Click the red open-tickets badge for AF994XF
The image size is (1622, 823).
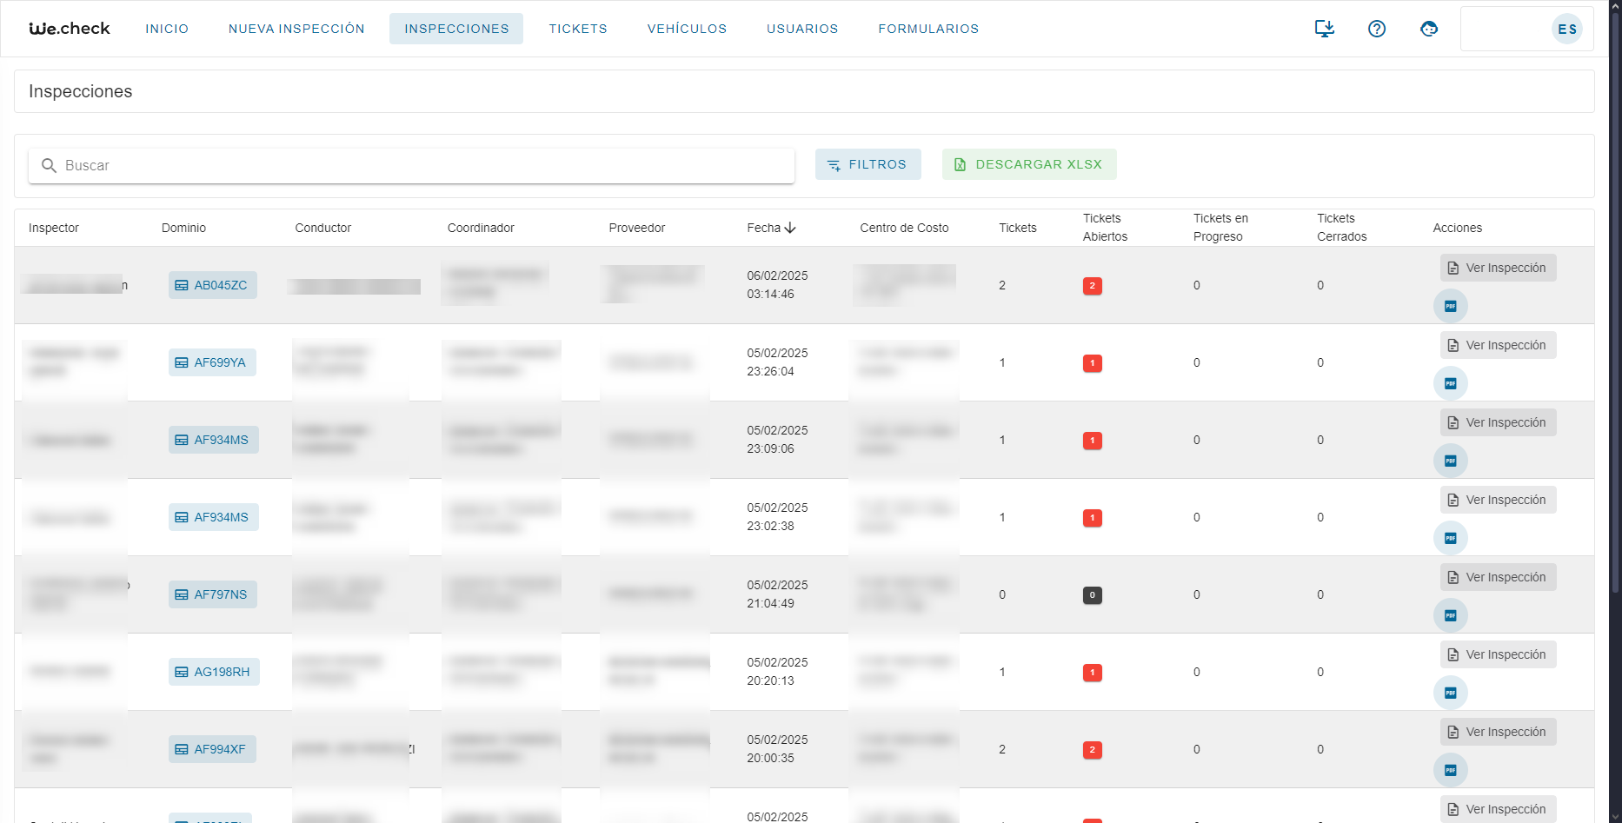tap(1092, 750)
